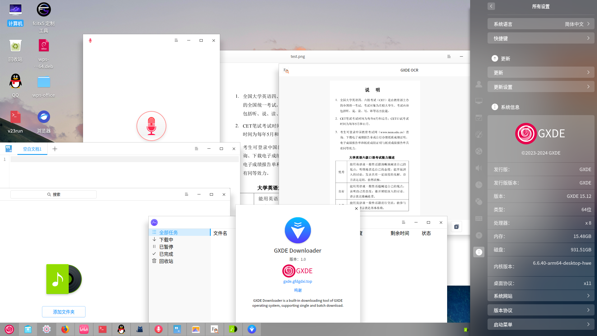Open the account section in settings sidebar
Image resolution: width=597 pixels, height=336 pixels.
click(479, 84)
